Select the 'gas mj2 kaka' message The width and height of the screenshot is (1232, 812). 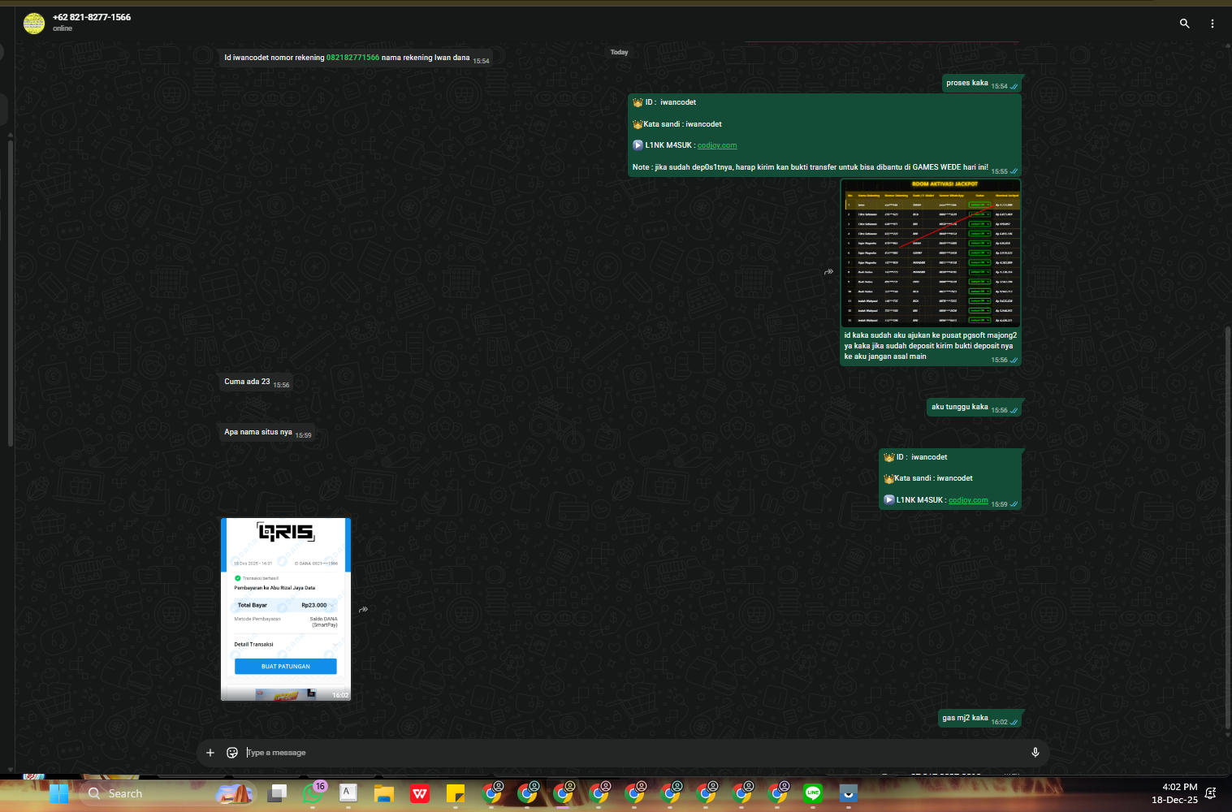point(979,718)
